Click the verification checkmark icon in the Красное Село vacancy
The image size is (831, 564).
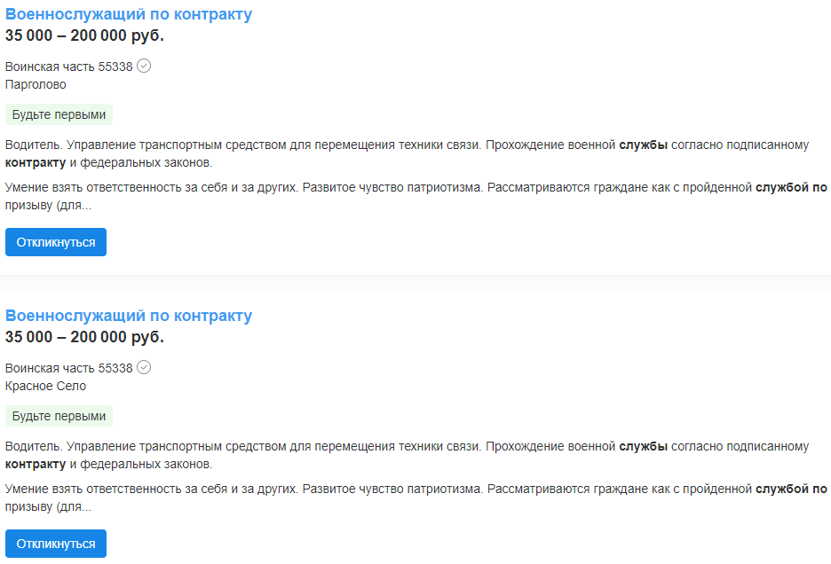146,367
